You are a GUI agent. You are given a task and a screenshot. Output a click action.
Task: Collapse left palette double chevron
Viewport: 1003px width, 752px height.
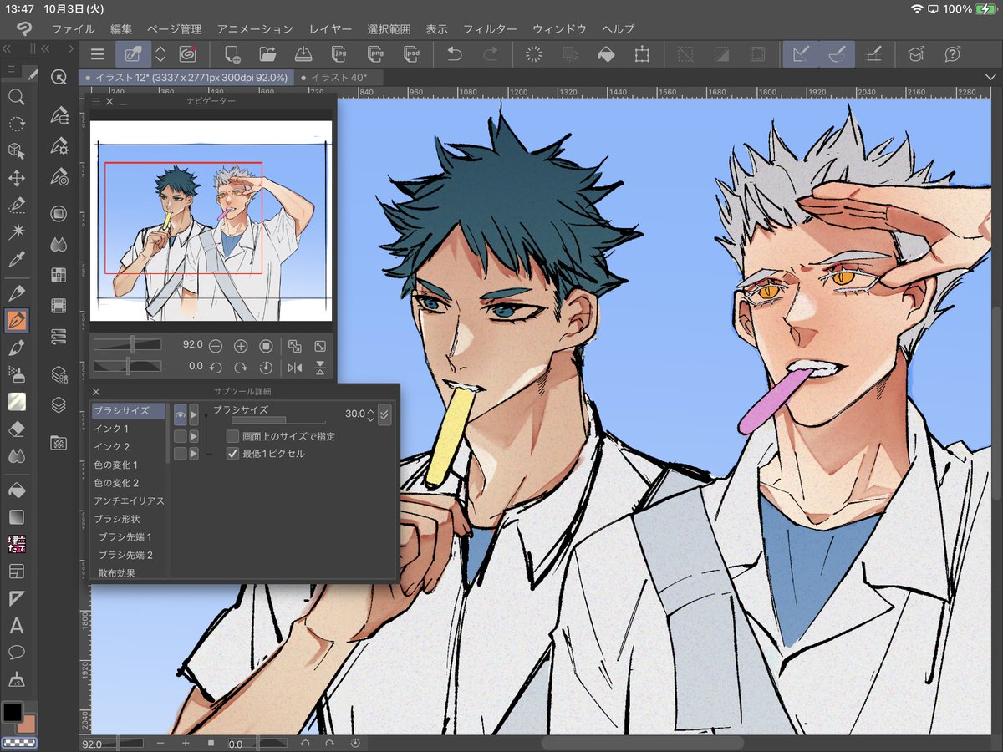(x=7, y=48)
